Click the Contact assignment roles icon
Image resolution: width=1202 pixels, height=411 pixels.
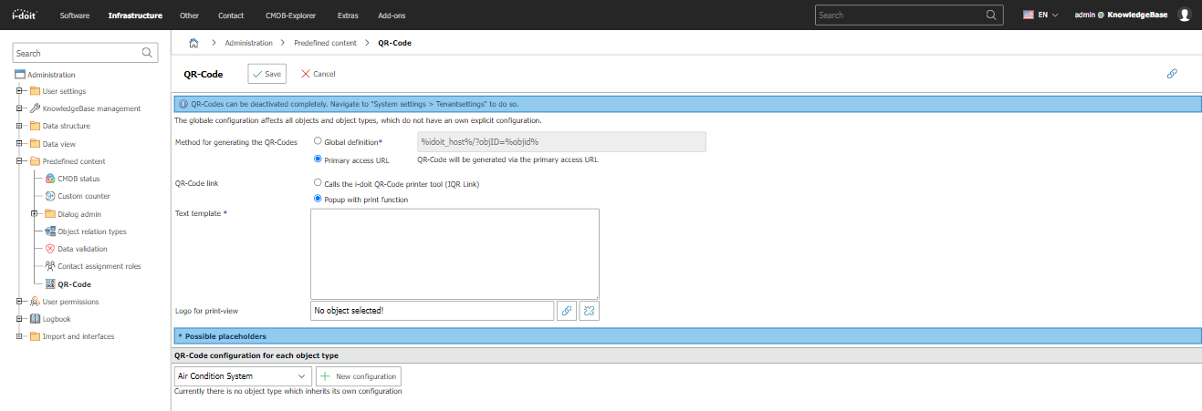click(50, 266)
